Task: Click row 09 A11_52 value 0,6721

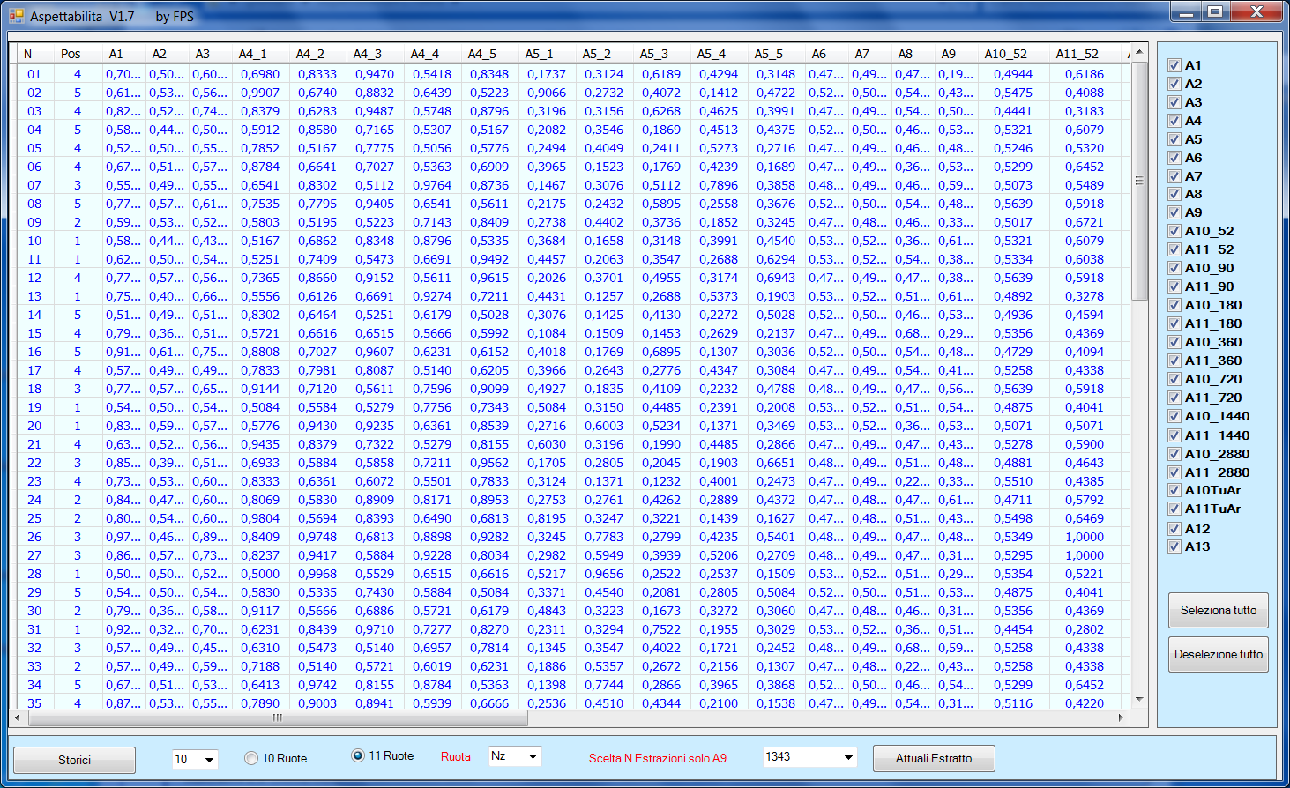Action: pos(1085,222)
